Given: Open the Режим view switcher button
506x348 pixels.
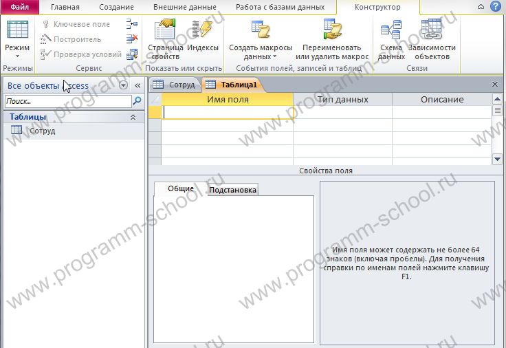Looking at the screenshot, I should click(x=17, y=38).
